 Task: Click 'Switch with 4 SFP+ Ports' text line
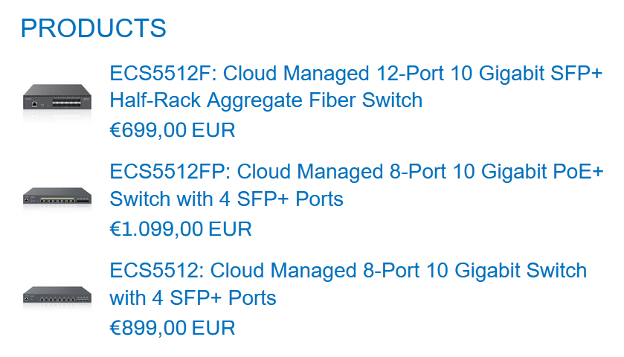(226, 199)
